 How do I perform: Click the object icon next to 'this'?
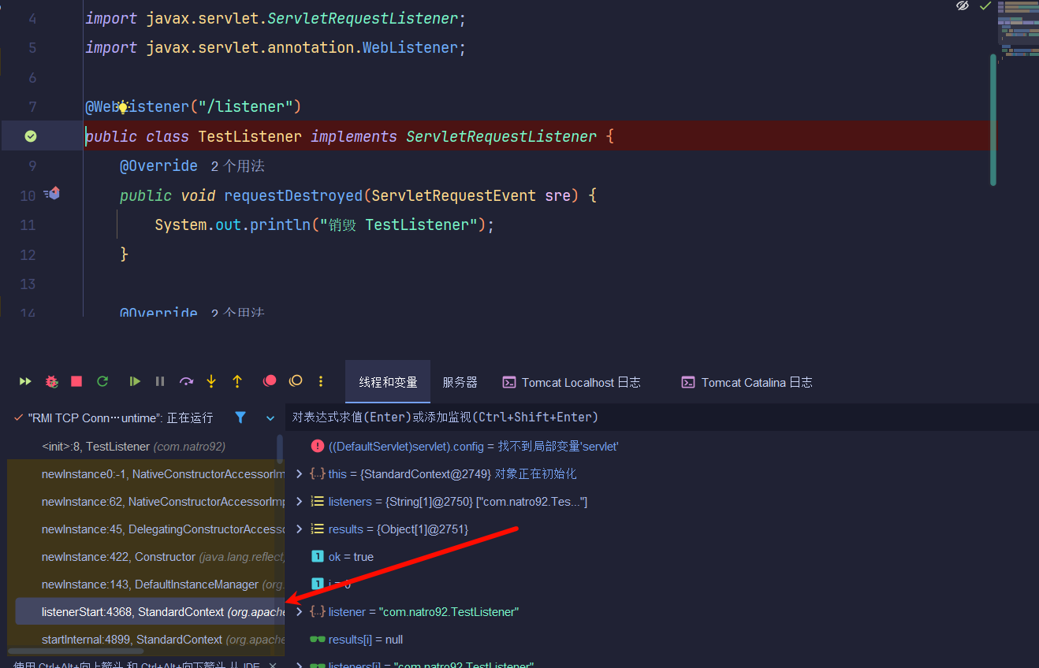coord(317,474)
